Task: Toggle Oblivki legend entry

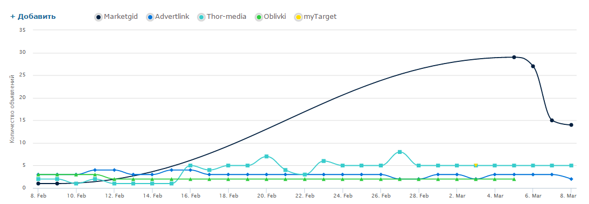Action: tap(270, 17)
